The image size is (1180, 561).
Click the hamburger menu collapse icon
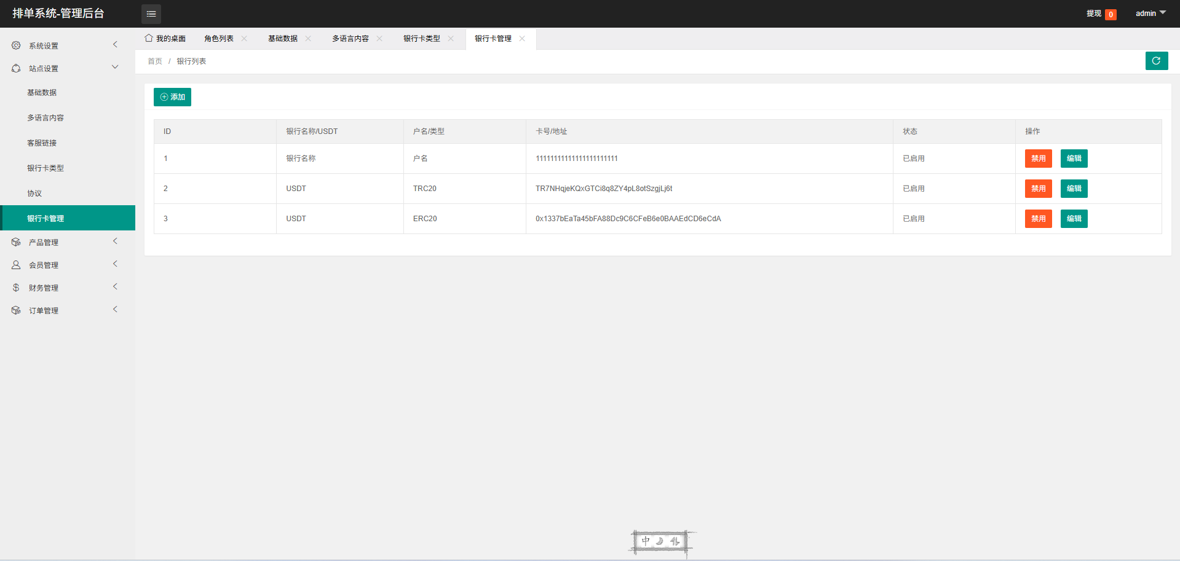pyautogui.click(x=151, y=14)
